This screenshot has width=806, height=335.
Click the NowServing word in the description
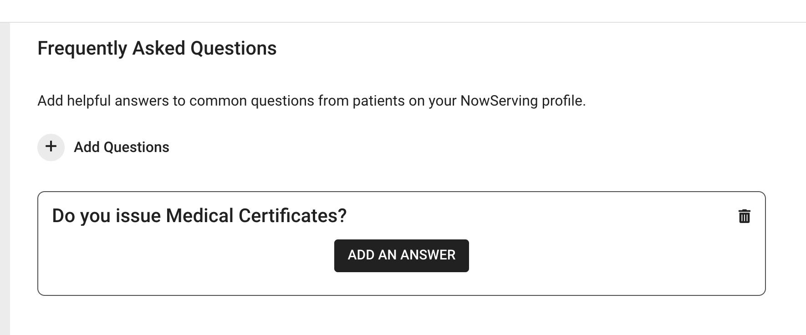(x=499, y=101)
